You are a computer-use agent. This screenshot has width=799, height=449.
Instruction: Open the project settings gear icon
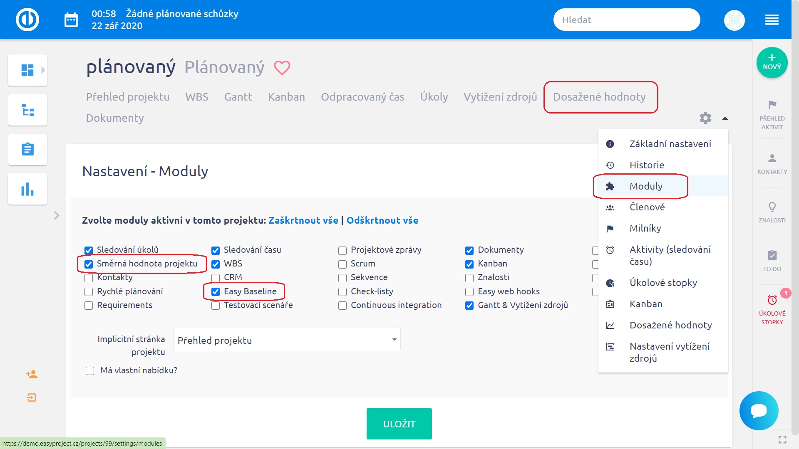point(705,118)
